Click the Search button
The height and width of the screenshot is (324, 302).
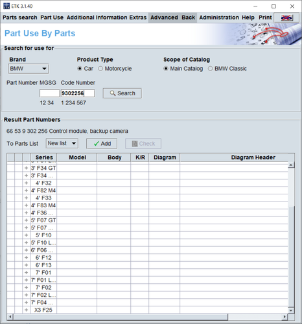click(x=122, y=93)
